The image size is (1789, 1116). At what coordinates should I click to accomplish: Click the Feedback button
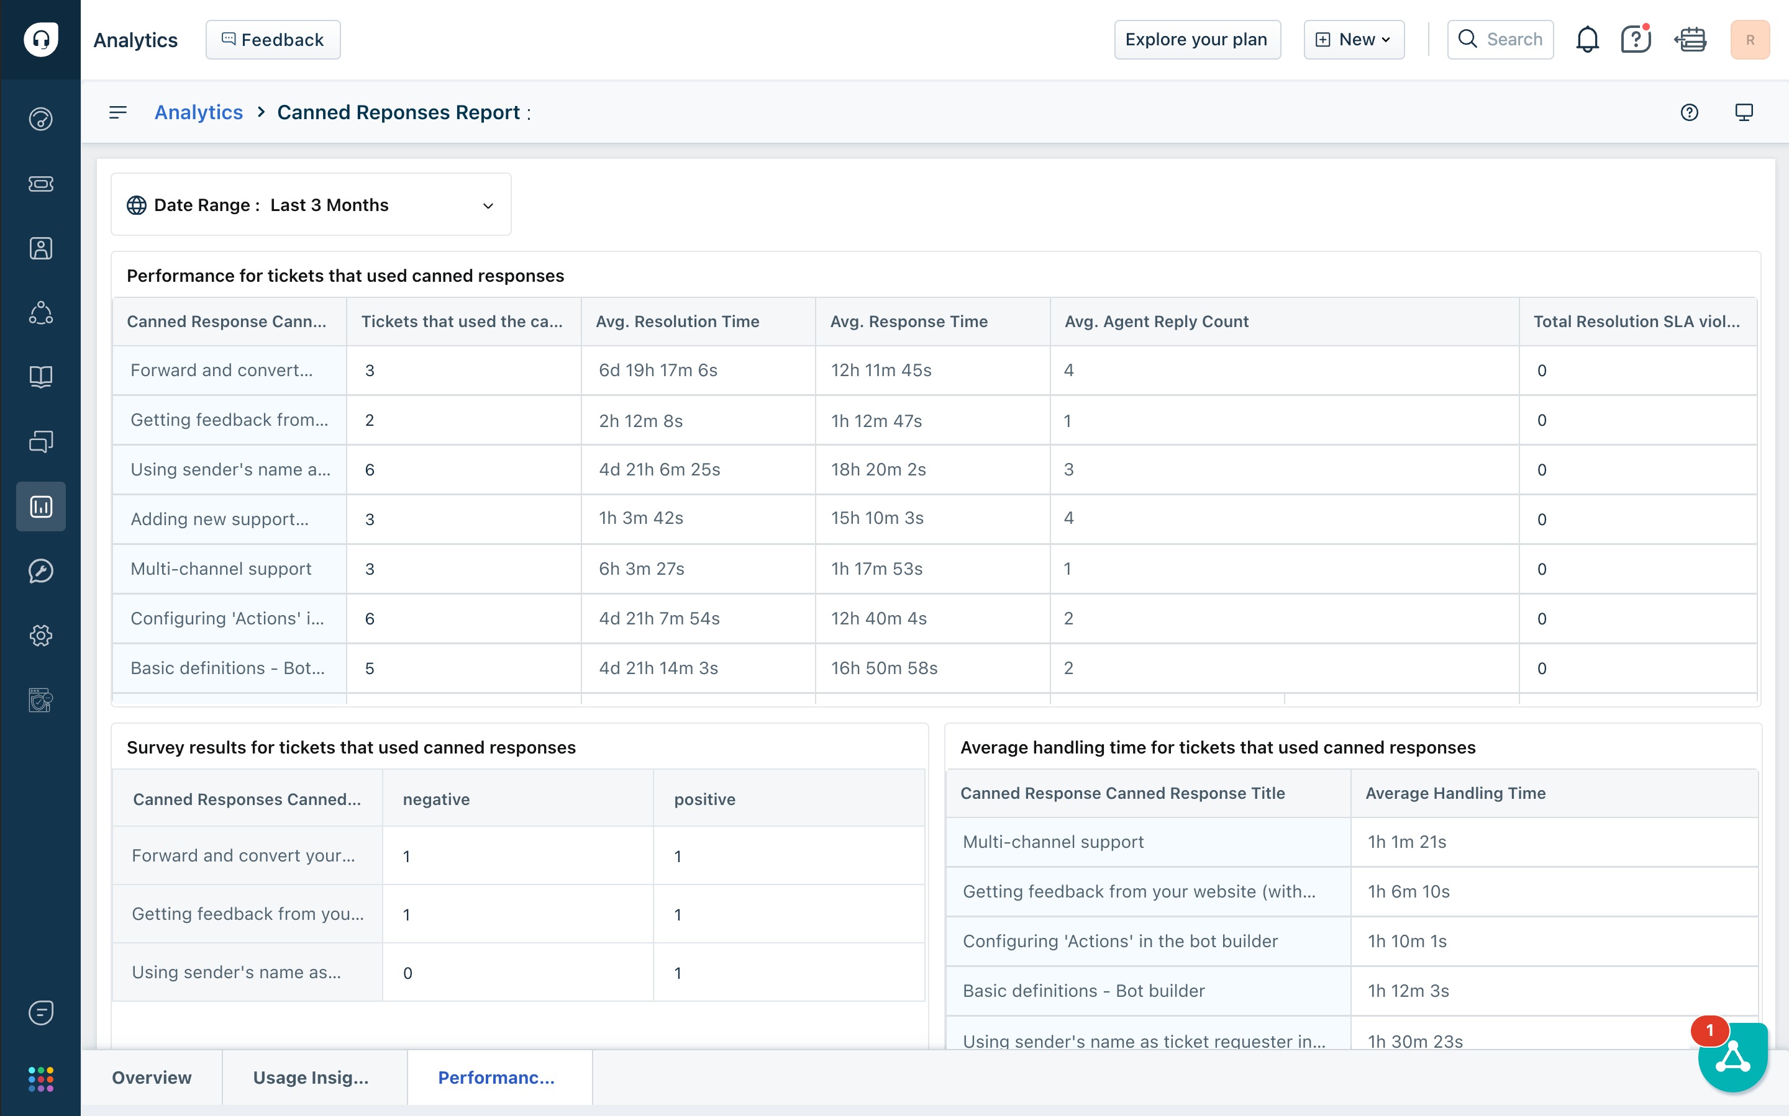273,40
